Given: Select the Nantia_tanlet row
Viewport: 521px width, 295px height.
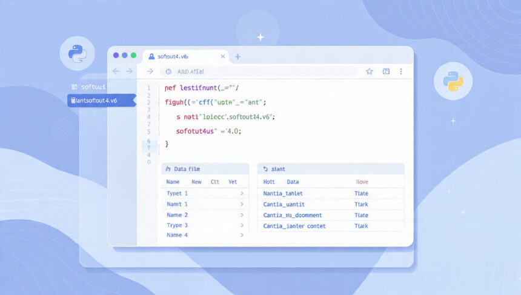Looking at the screenshot, I should coord(331,193).
